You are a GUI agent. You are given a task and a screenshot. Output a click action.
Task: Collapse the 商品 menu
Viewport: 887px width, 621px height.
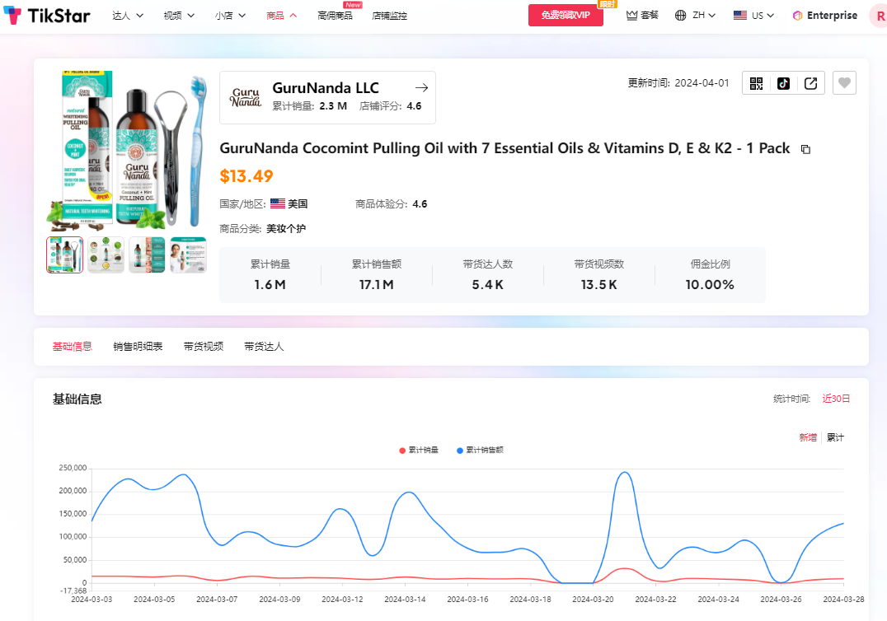click(x=282, y=16)
